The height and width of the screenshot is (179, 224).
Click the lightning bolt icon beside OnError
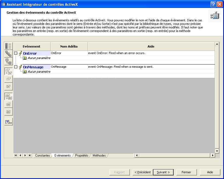[20, 53]
